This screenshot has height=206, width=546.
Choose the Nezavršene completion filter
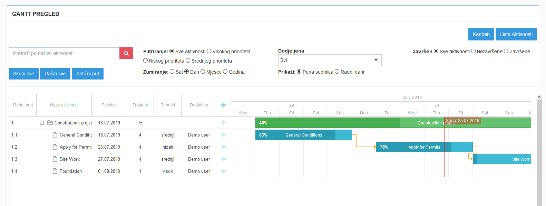[473, 51]
